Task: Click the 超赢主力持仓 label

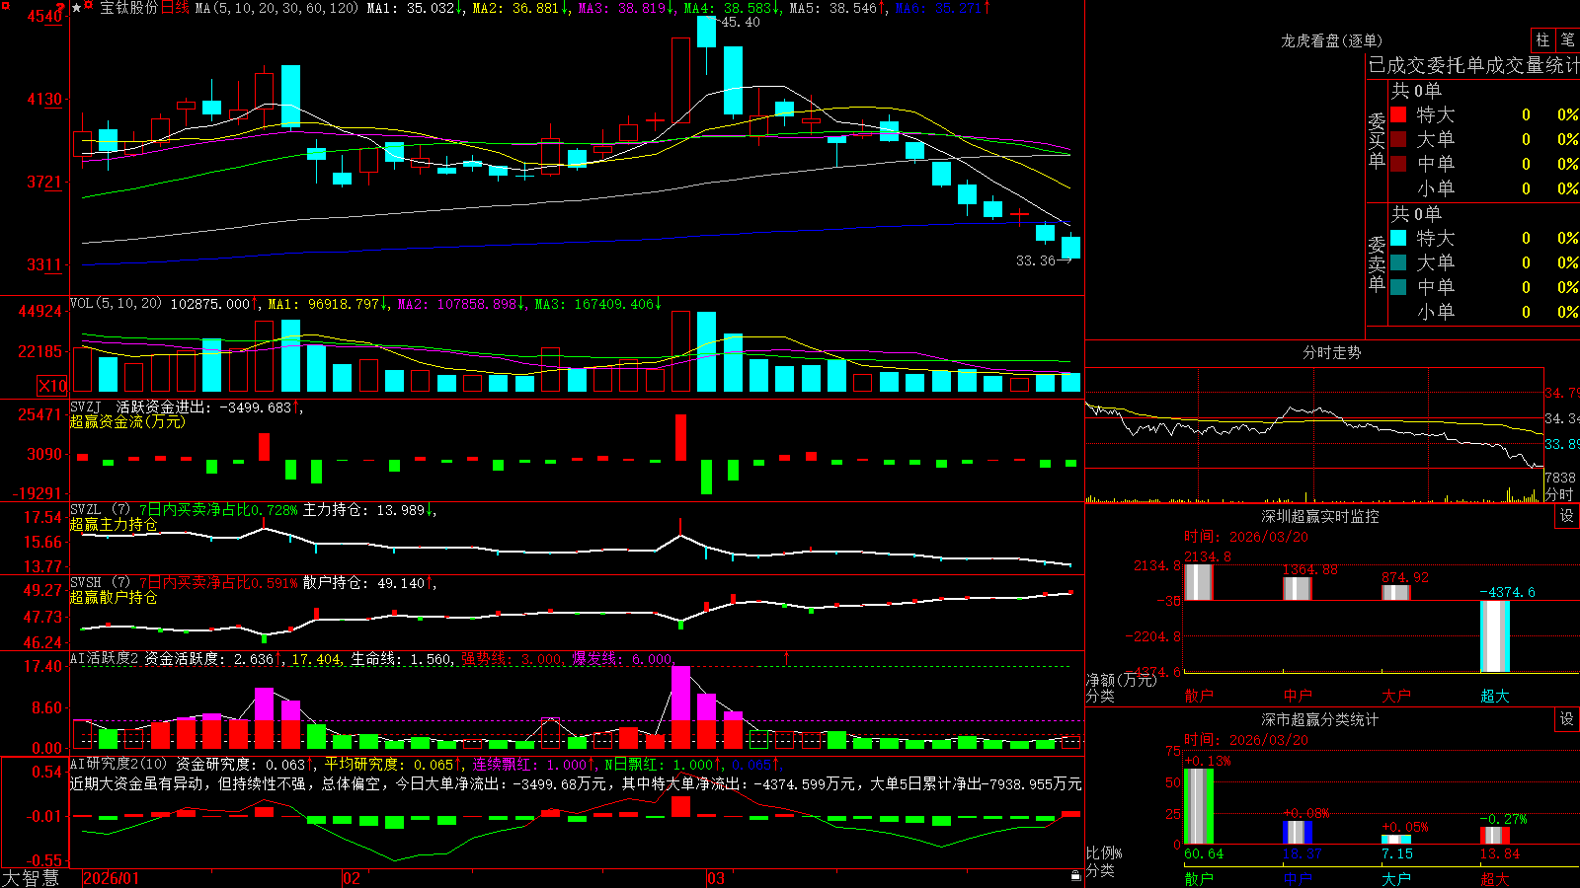Action: click(114, 524)
